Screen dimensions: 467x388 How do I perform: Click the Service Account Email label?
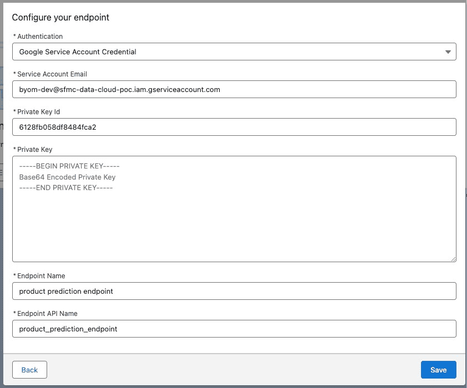coord(52,74)
